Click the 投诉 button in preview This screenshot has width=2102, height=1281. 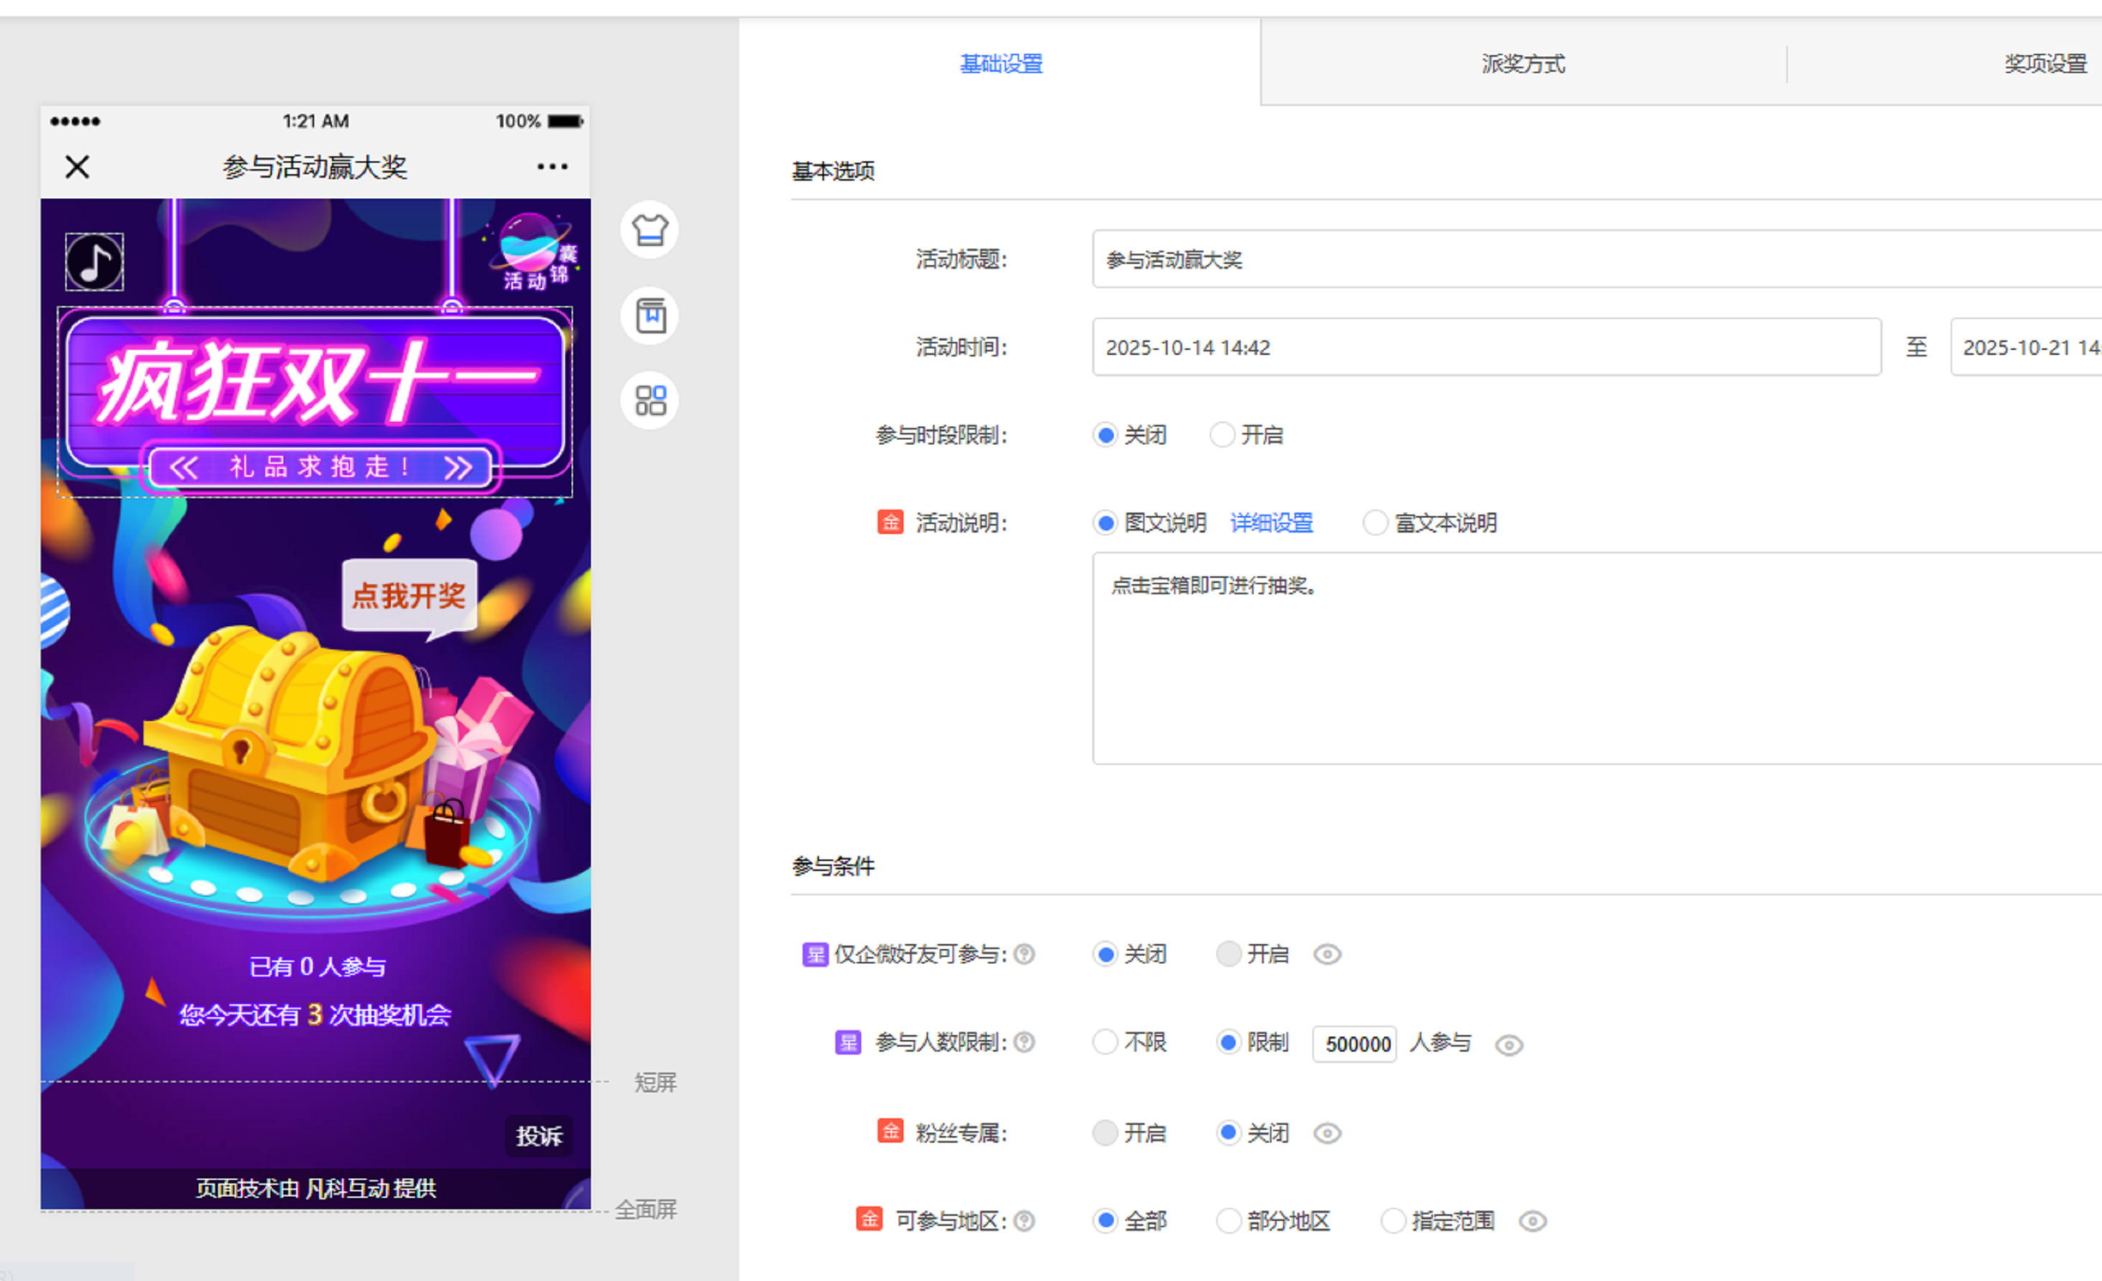click(539, 1136)
